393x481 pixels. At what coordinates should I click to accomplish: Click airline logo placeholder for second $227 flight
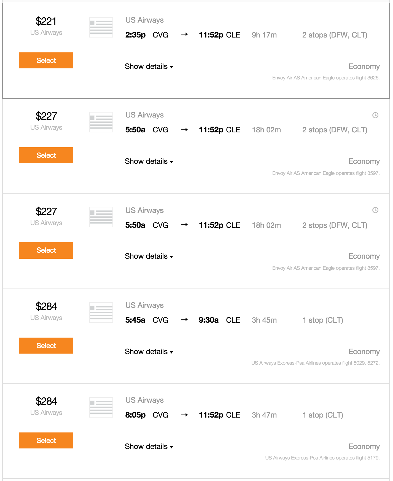click(x=101, y=217)
